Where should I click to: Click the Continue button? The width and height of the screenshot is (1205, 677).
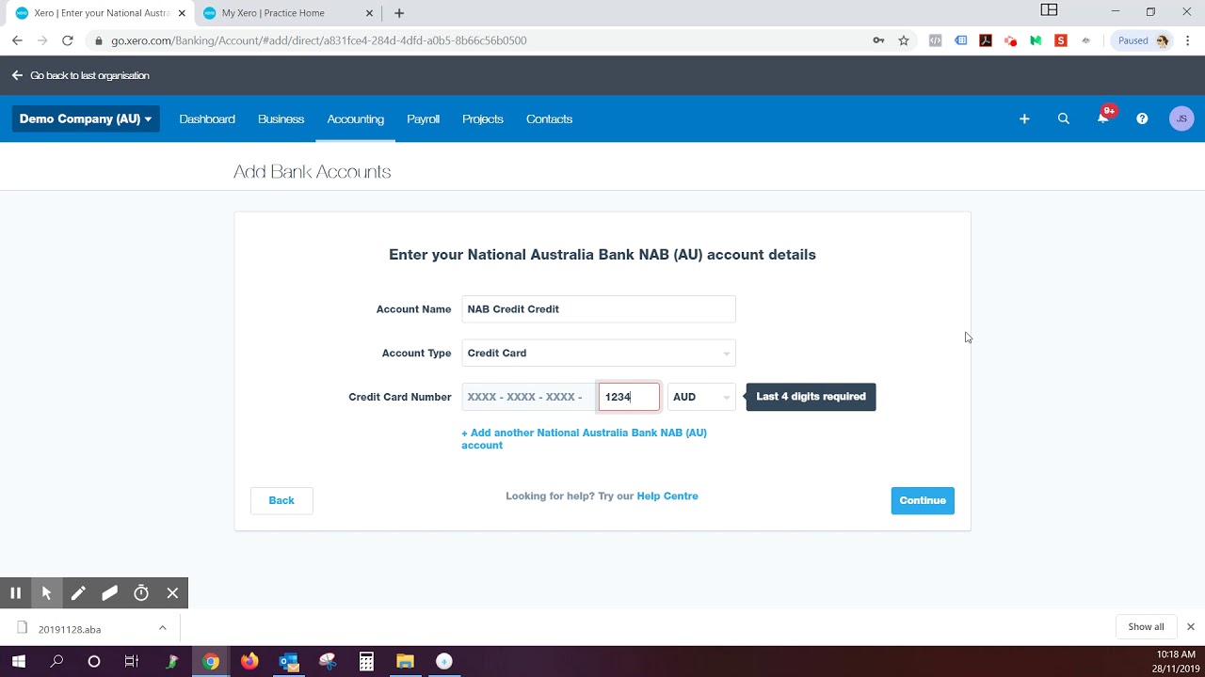click(x=923, y=500)
